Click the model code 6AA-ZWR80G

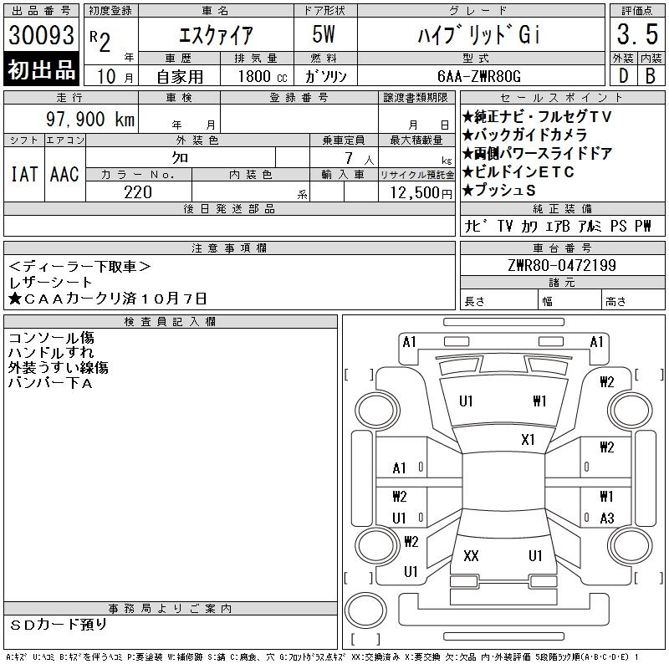point(479,77)
